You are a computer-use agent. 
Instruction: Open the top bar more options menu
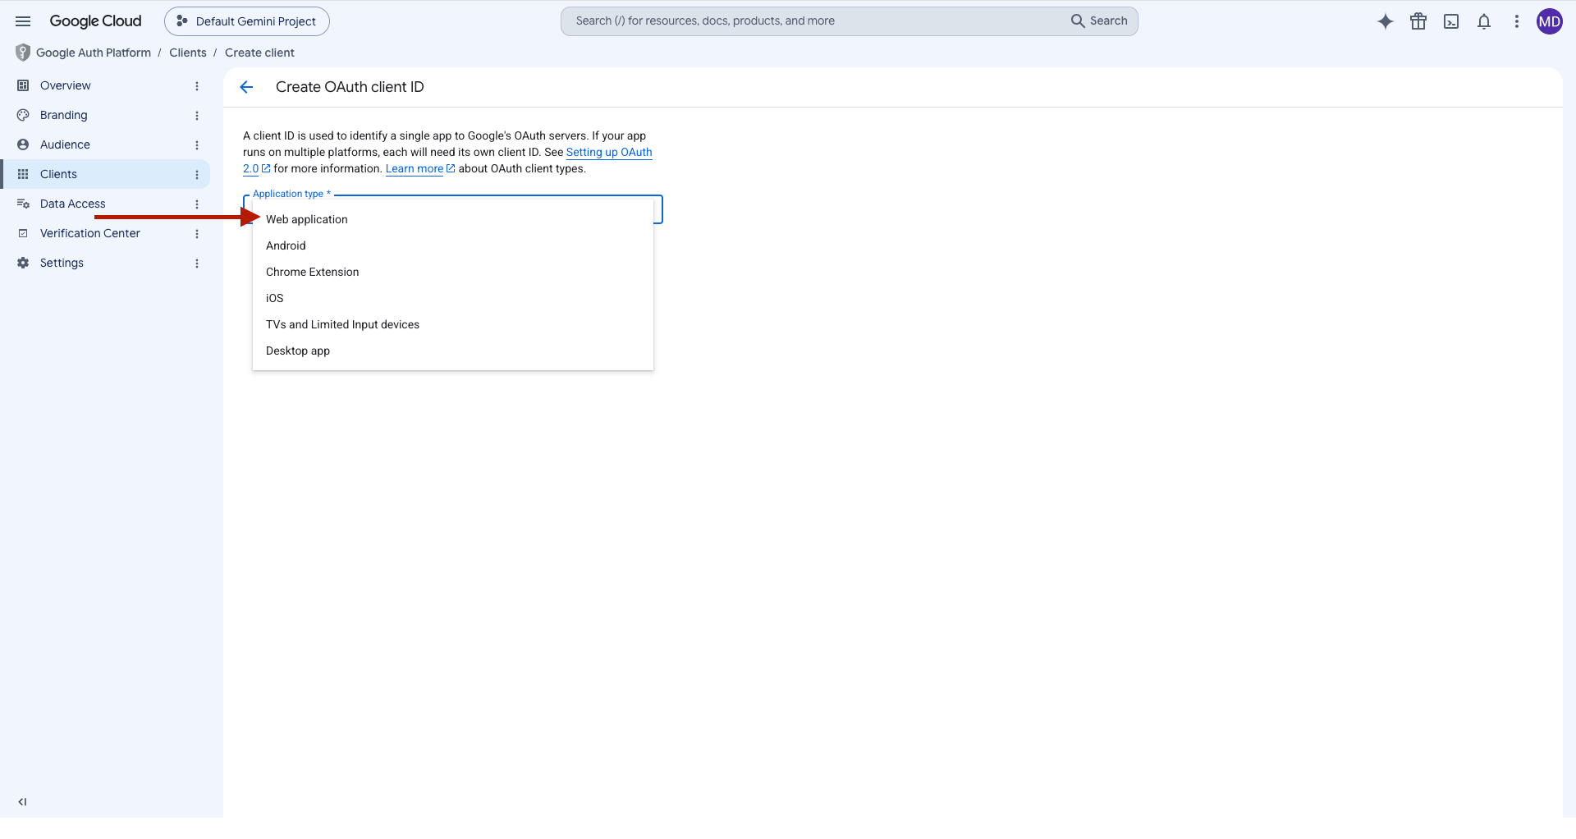pyautogui.click(x=1517, y=21)
